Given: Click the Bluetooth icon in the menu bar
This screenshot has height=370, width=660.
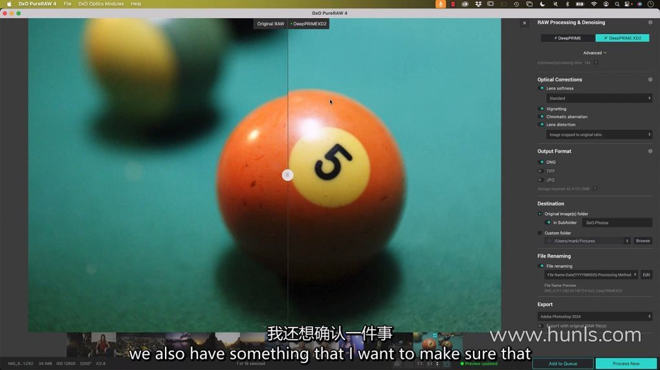Looking at the screenshot, I should coord(567,4).
